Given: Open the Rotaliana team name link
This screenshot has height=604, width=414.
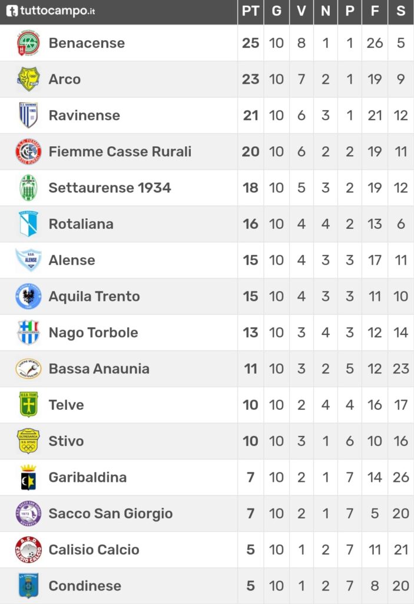Looking at the screenshot, I should click(x=81, y=224).
